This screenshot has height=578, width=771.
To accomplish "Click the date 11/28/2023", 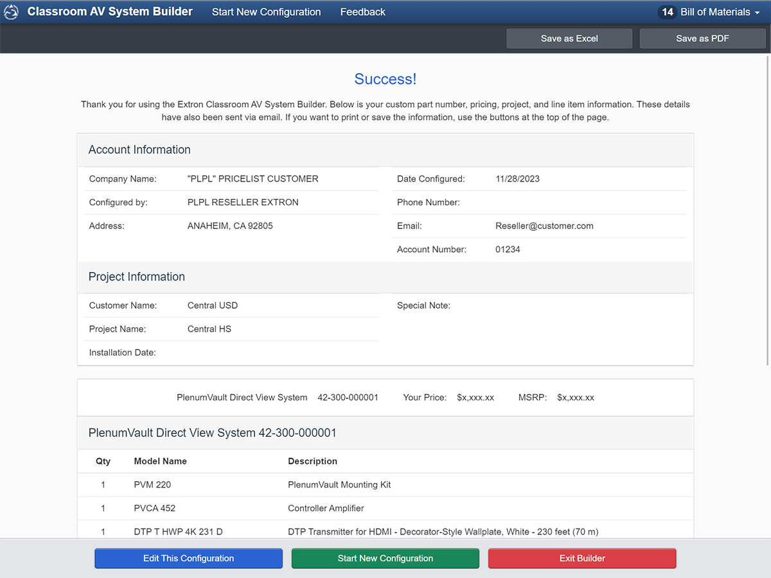I will tap(518, 179).
